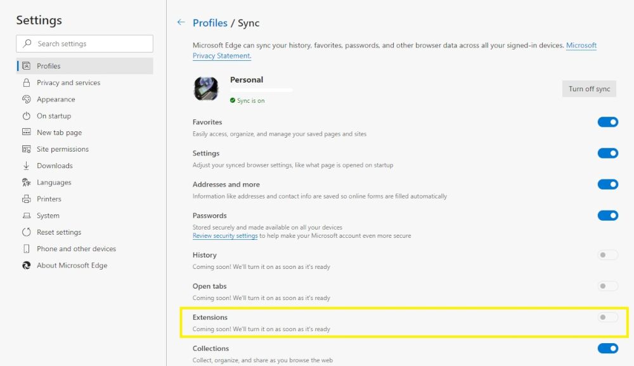The image size is (634, 366).
Task: Click the Appearance palette icon
Action: [26, 99]
